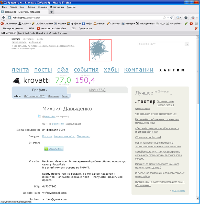The width and height of the screenshot is (200, 204).
Task: Click the Людиново location link
Action: point(83,136)
